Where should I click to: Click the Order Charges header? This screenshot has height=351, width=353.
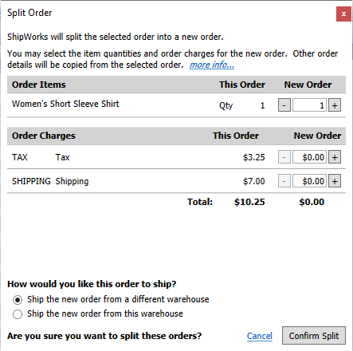(x=44, y=136)
